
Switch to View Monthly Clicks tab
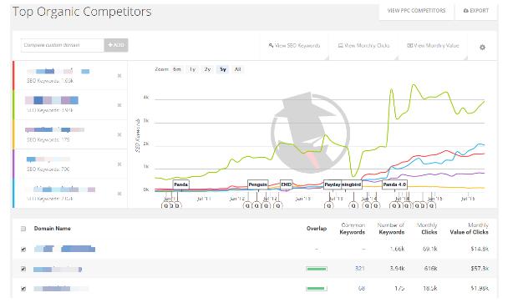point(363,46)
